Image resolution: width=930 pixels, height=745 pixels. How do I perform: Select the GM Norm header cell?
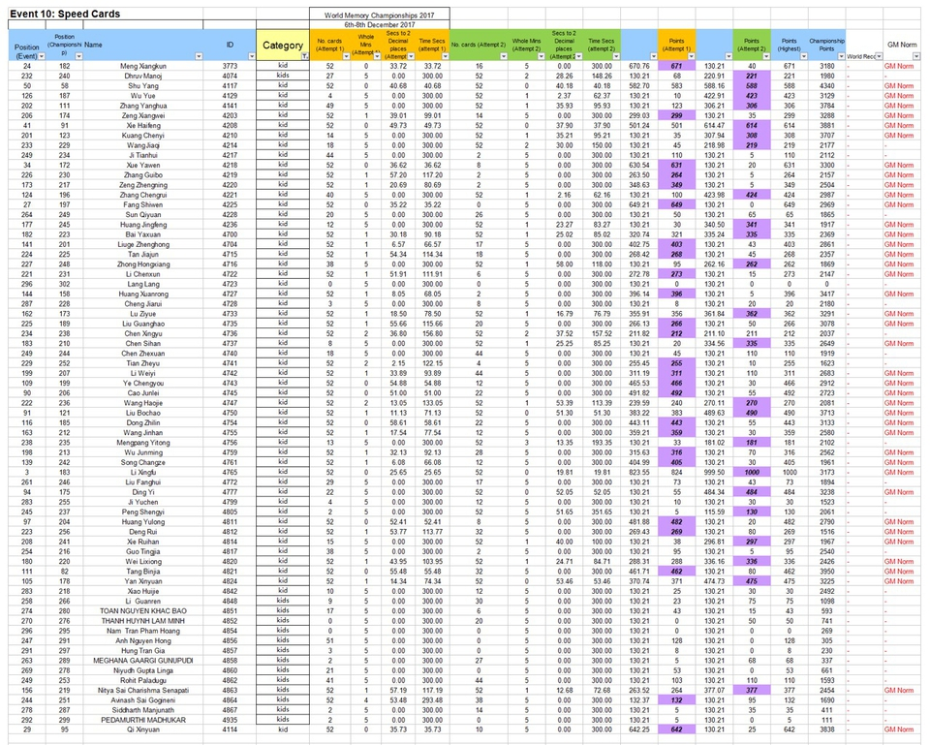pyautogui.click(x=902, y=46)
